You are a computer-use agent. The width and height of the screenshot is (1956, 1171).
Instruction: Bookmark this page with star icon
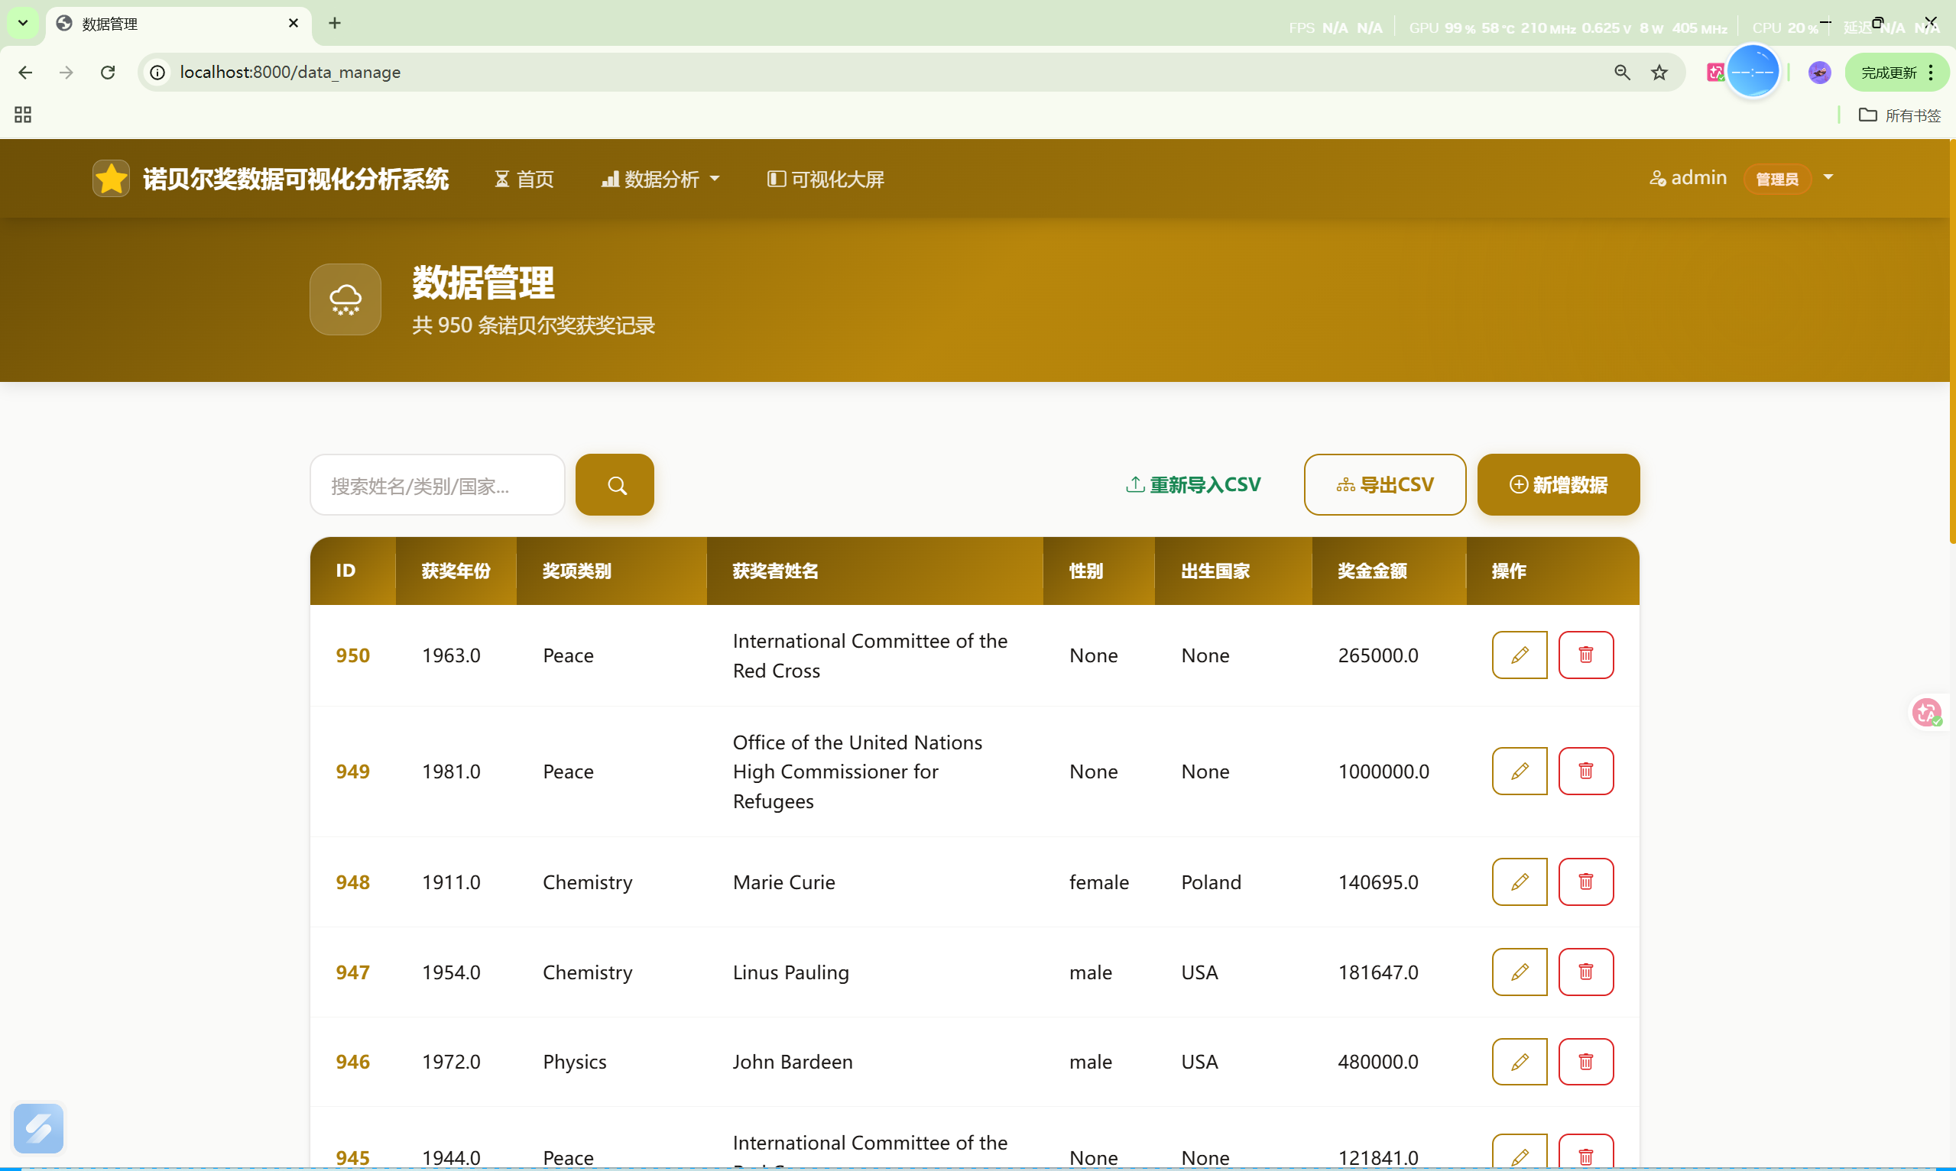point(1659,73)
